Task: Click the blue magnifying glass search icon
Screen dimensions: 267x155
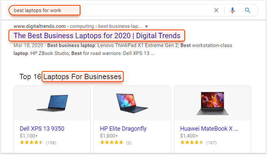Action: (x=247, y=10)
